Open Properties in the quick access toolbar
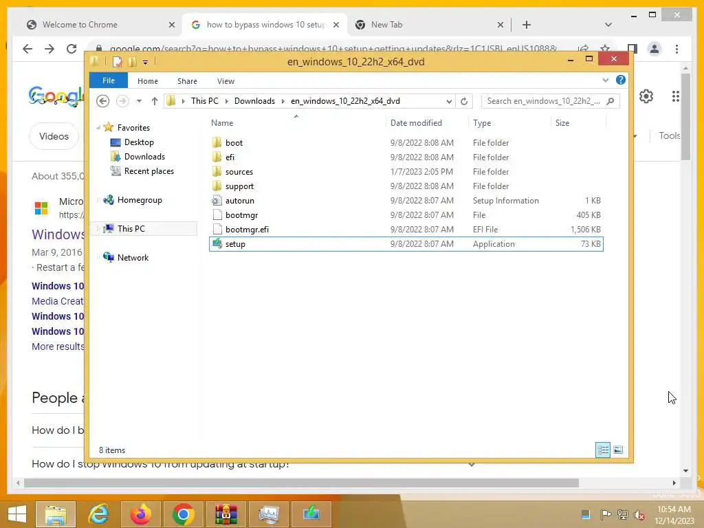The height and width of the screenshot is (528, 704). (x=117, y=62)
